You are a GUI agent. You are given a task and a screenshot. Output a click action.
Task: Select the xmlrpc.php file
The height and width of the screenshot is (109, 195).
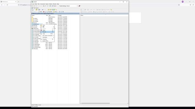coord(35,49)
